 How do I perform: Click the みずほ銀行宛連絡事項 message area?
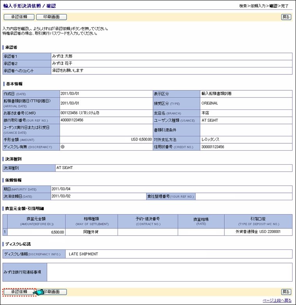coord(169,272)
